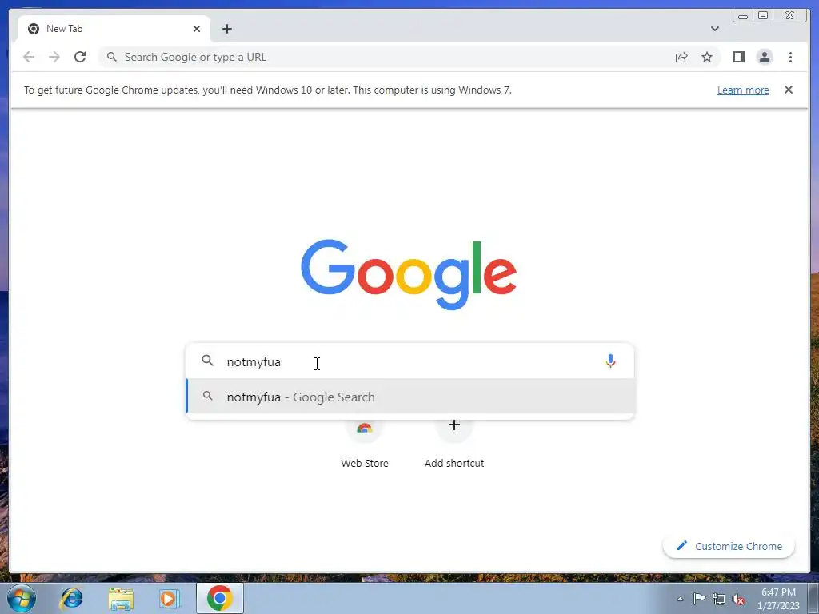Open Windows Media Player from the taskbar
The width and height of the screenshot is (819, 614).
tap(170, 598)
